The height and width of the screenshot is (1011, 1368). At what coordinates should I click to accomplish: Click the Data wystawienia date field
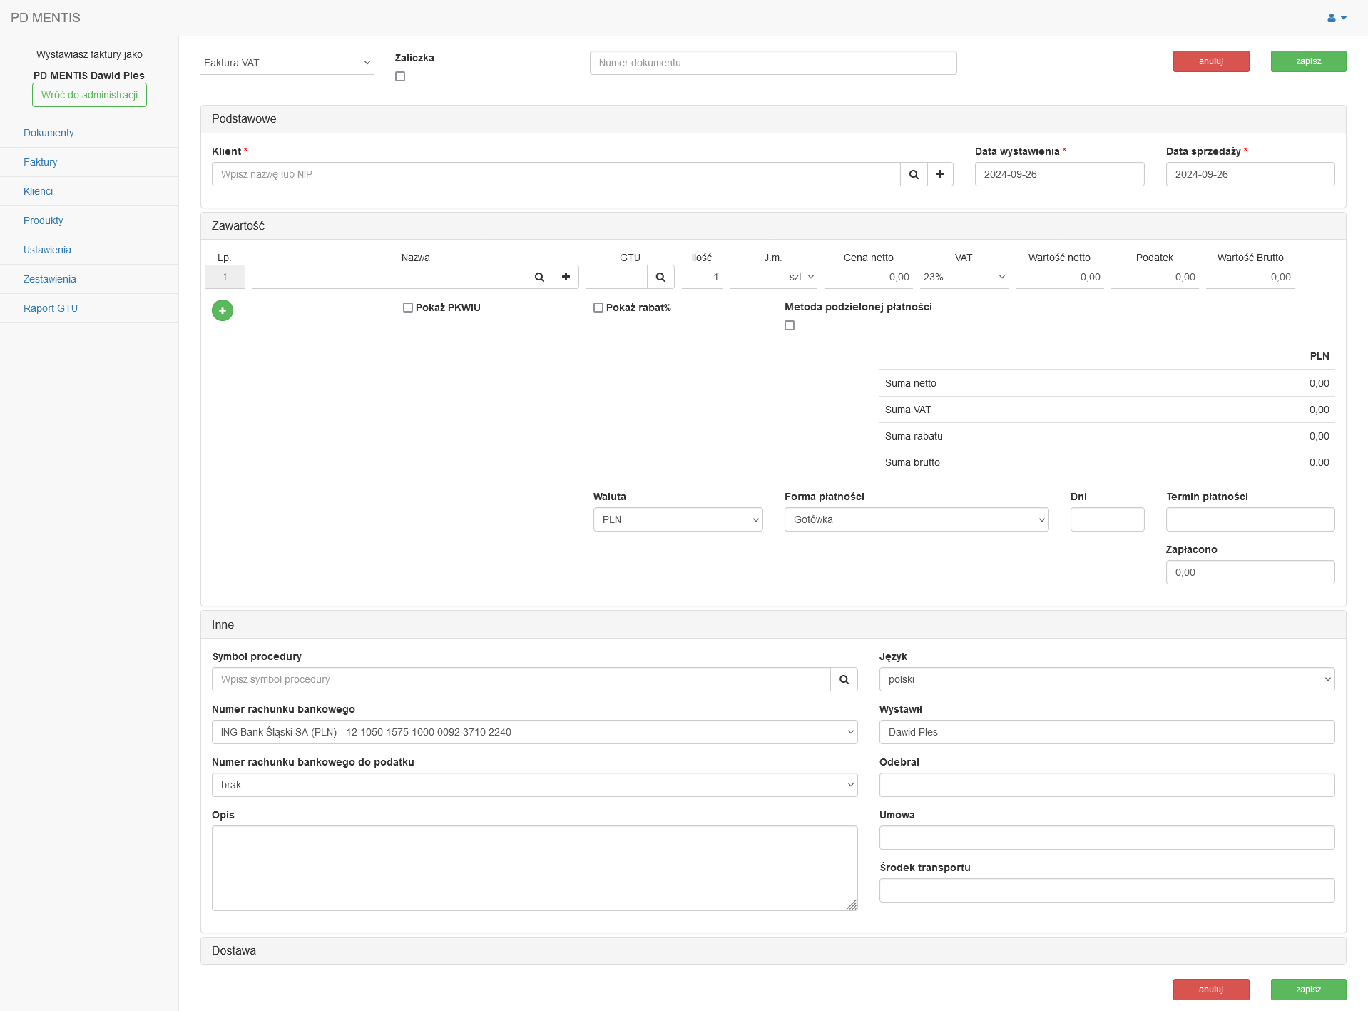[x=1059, y=174]
